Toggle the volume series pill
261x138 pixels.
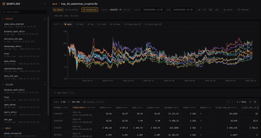point(115,24)
